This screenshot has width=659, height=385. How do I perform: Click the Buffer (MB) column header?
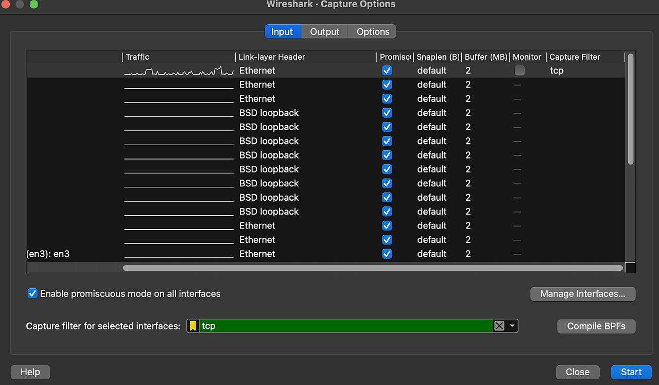point(485,57)
